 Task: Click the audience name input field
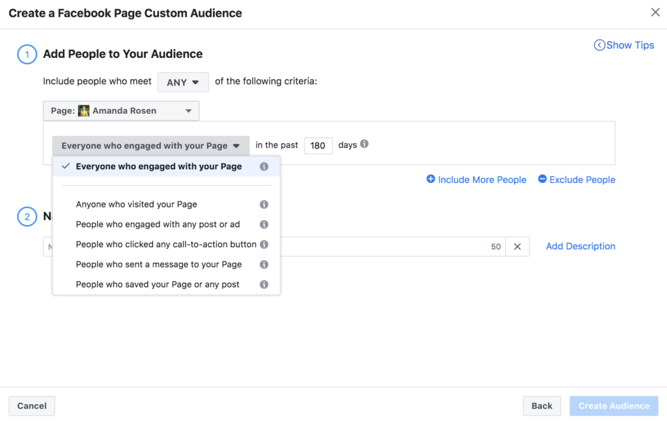[x=274, y=247]
